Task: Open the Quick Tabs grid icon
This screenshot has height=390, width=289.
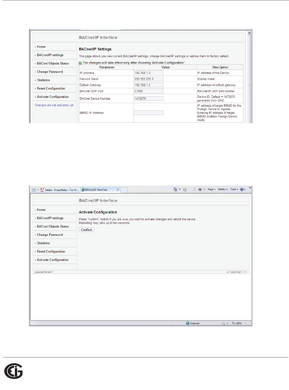Action: (x=34, y=190)
